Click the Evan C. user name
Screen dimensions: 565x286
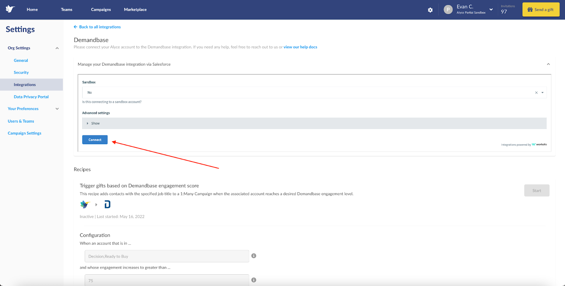(x=465, y=7)
